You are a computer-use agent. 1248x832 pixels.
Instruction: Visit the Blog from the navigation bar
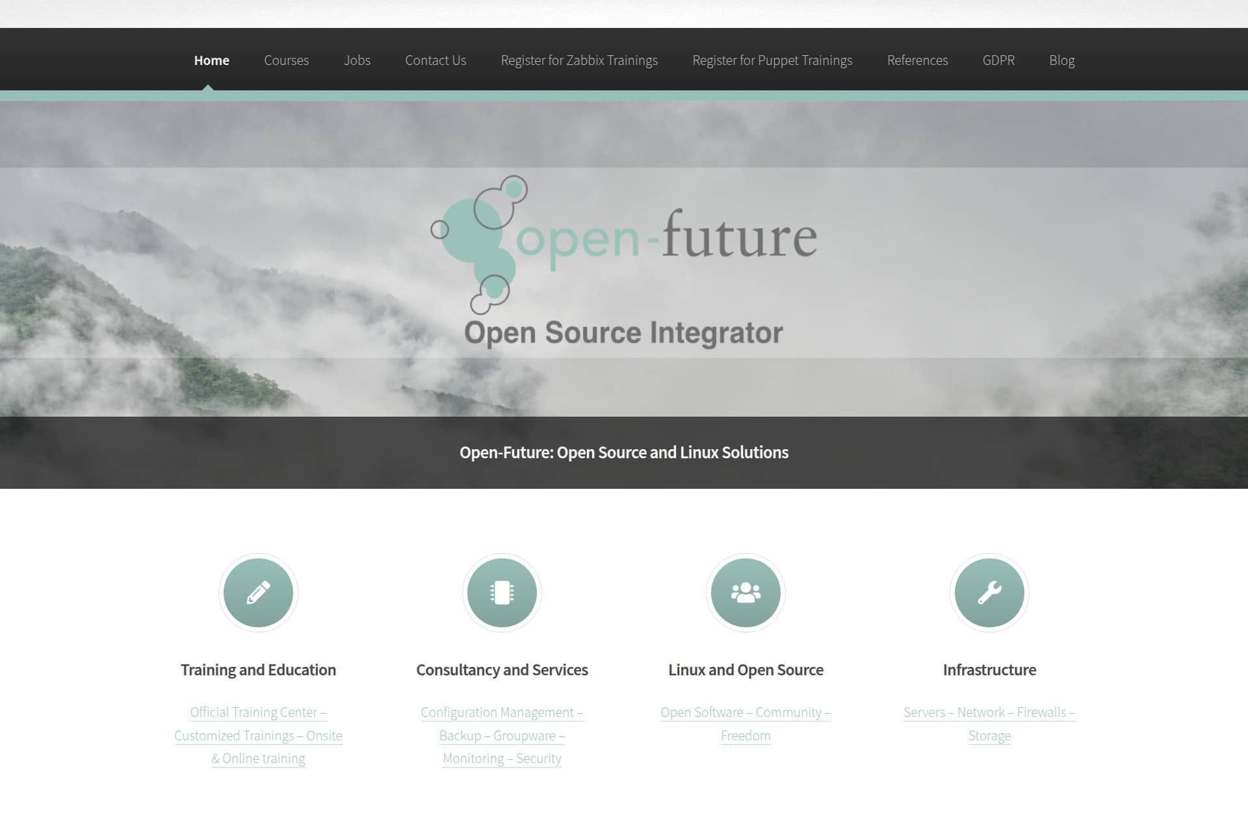(x=1061, y=60)
